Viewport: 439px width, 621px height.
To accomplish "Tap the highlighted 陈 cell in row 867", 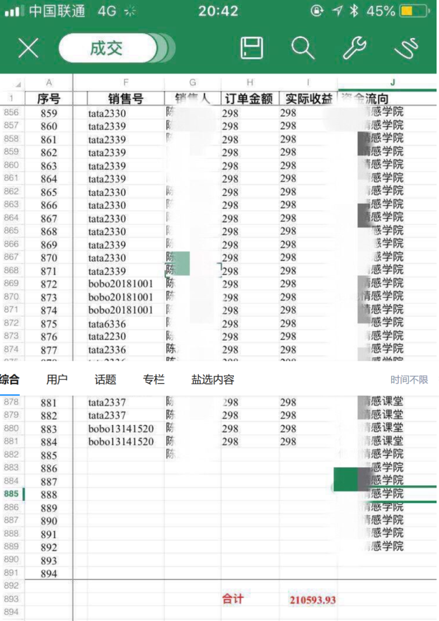I will click(178, 258).
